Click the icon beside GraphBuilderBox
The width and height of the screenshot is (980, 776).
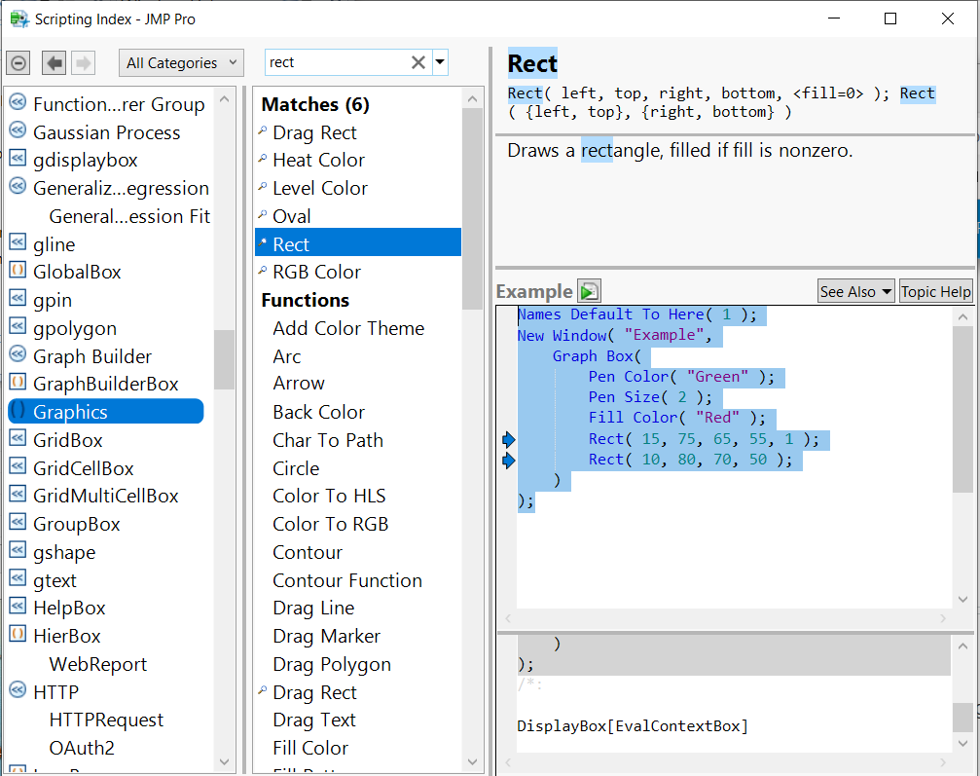click(18, 382)
